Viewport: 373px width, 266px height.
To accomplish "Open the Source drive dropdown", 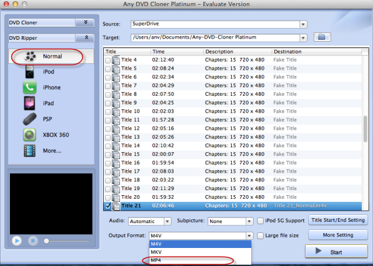I will pyautogui.click(x=303, y=24).
